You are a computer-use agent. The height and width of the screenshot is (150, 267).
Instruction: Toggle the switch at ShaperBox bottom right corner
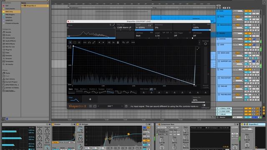pyautogui.click(x=204, y=105)
